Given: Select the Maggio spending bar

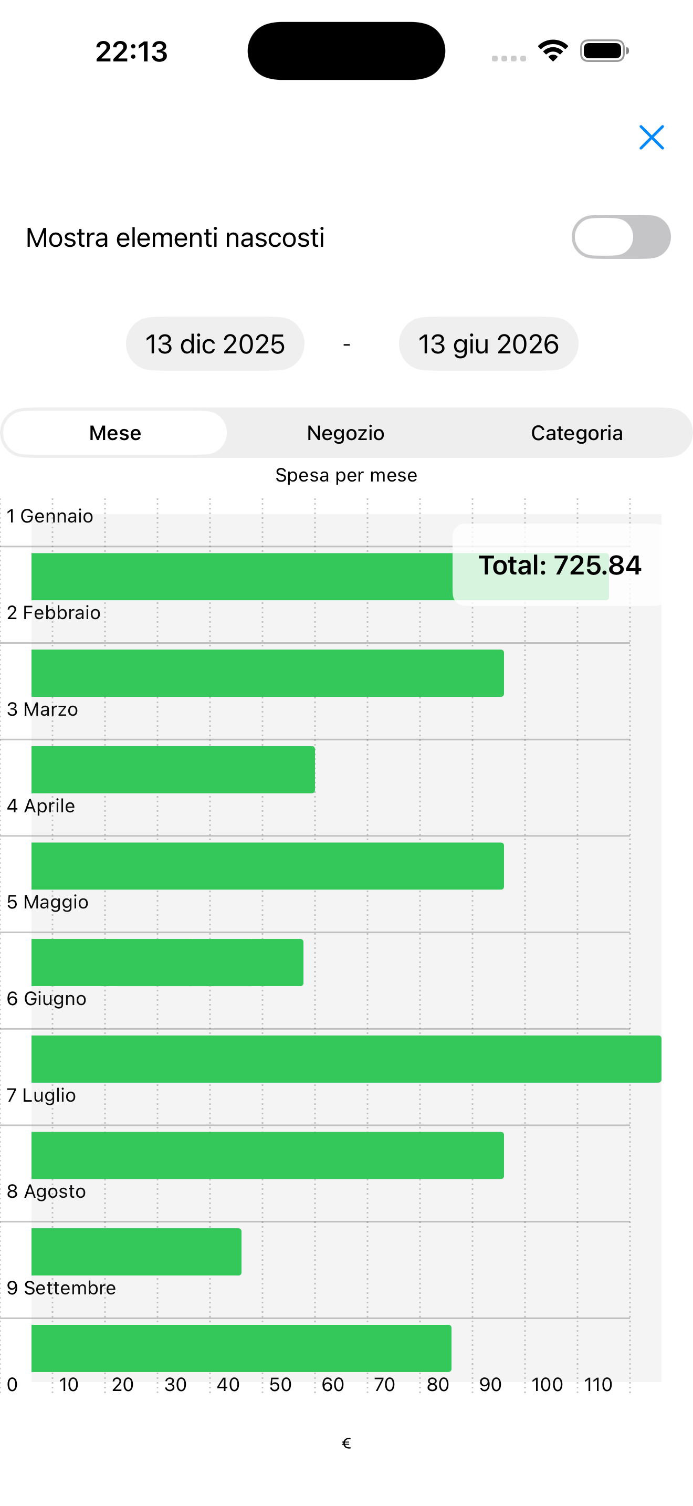Looking at the screenshot, I should pyautogui.click(x=167, y=963).
